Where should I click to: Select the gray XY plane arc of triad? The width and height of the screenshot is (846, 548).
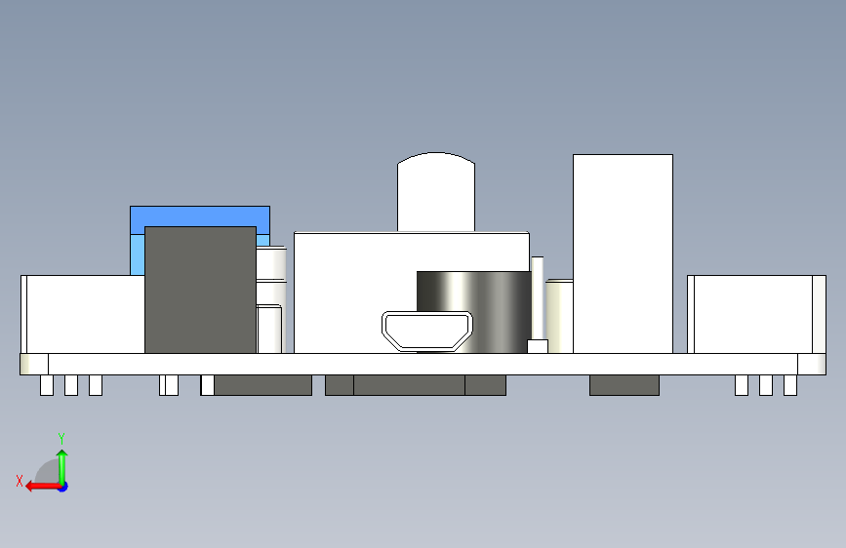47,472
